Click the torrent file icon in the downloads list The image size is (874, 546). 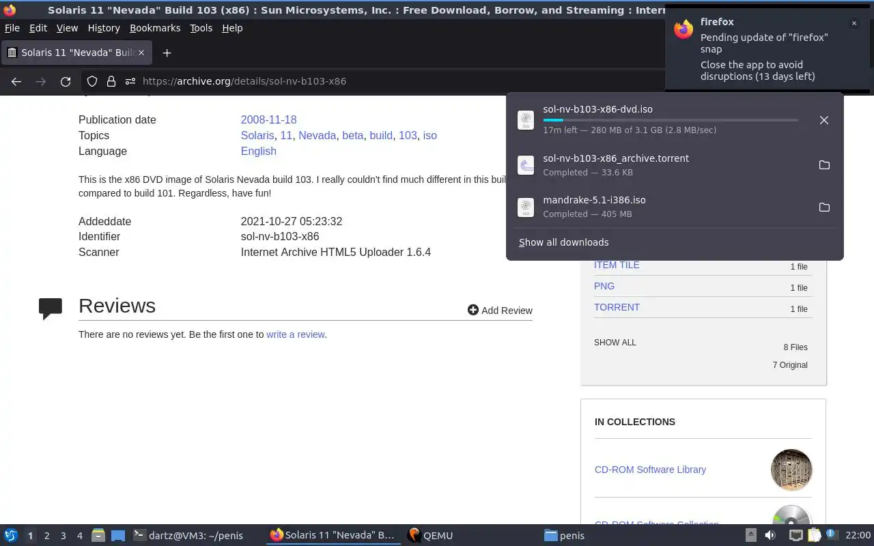click(526, 165)
